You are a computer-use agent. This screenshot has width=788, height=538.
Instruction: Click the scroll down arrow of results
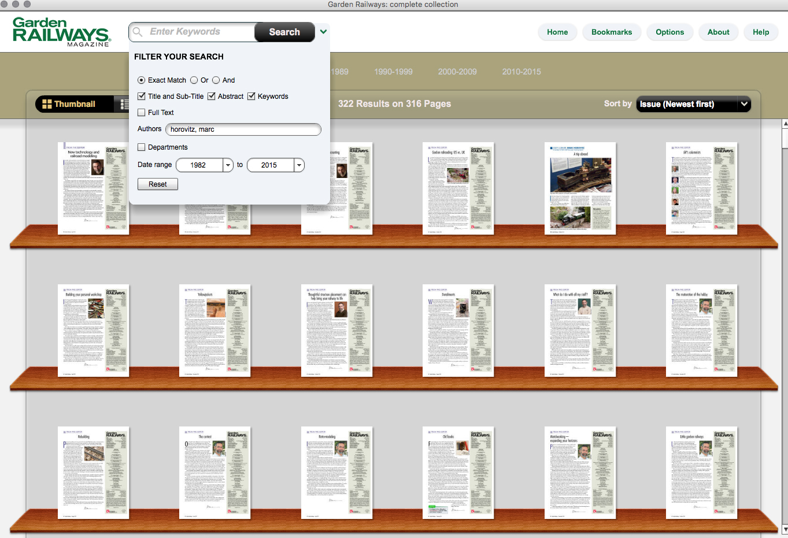click(785, 529)
